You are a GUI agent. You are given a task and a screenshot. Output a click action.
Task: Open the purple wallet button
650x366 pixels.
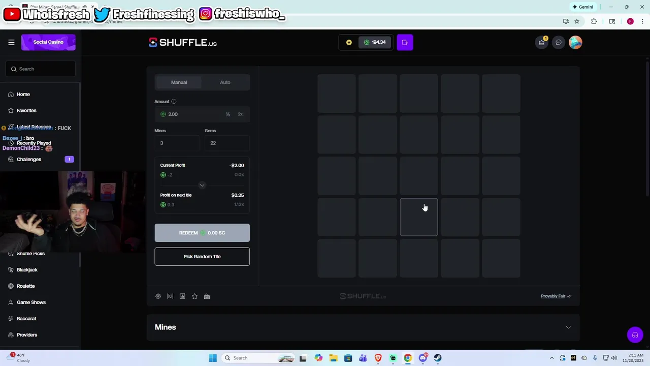tap(405, 42)
